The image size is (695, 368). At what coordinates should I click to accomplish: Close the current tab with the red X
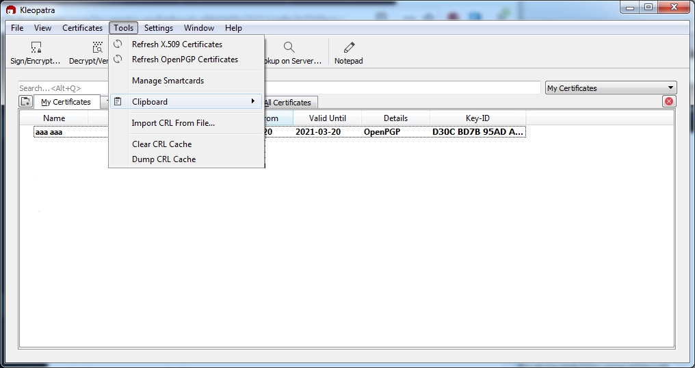(669, 101)
